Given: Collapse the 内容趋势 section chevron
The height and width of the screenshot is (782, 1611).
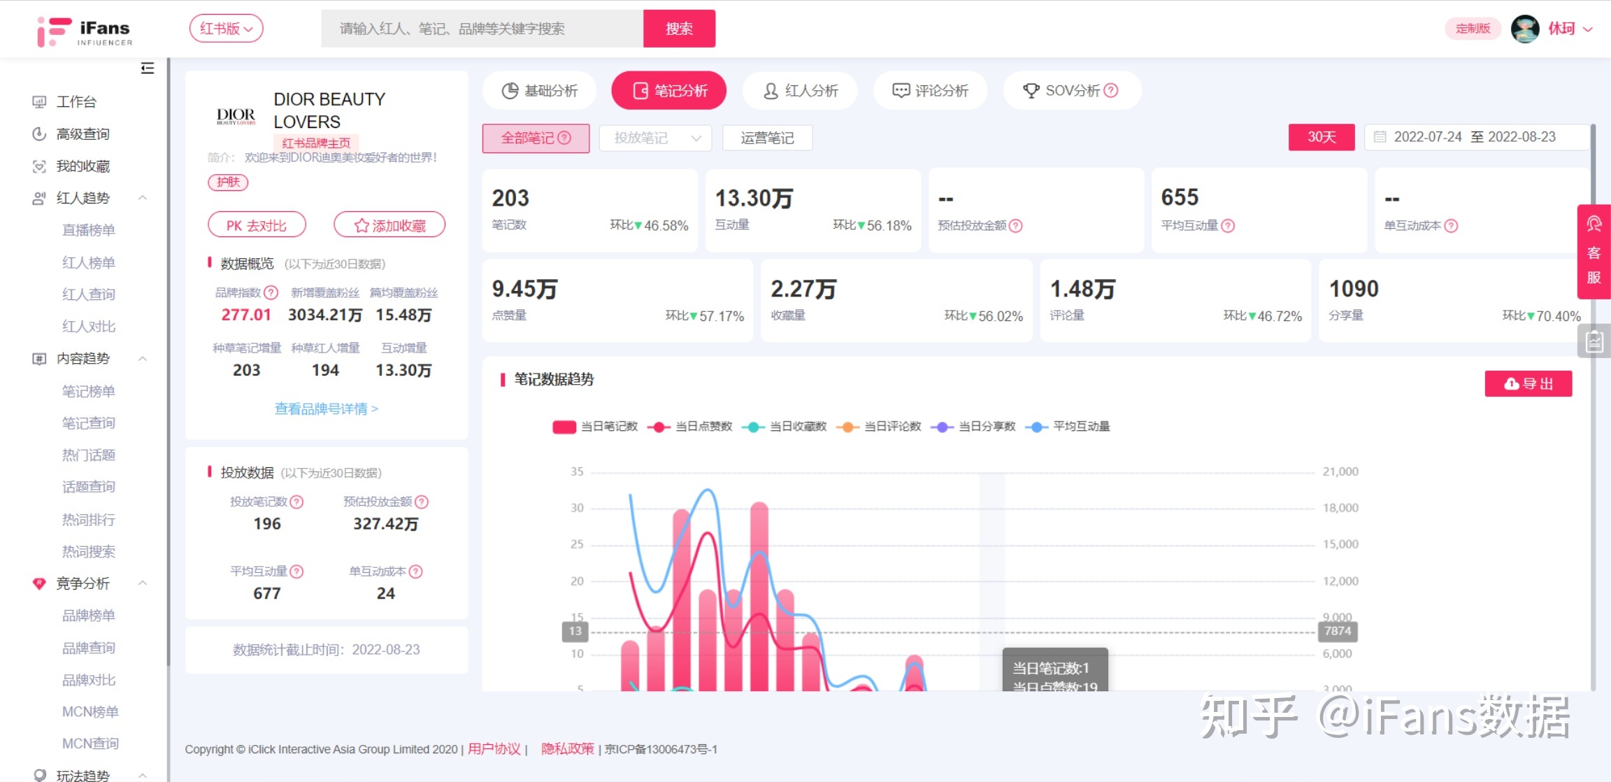Looking at the screenshot, I should pyautogui.click(x=143, y=359).
